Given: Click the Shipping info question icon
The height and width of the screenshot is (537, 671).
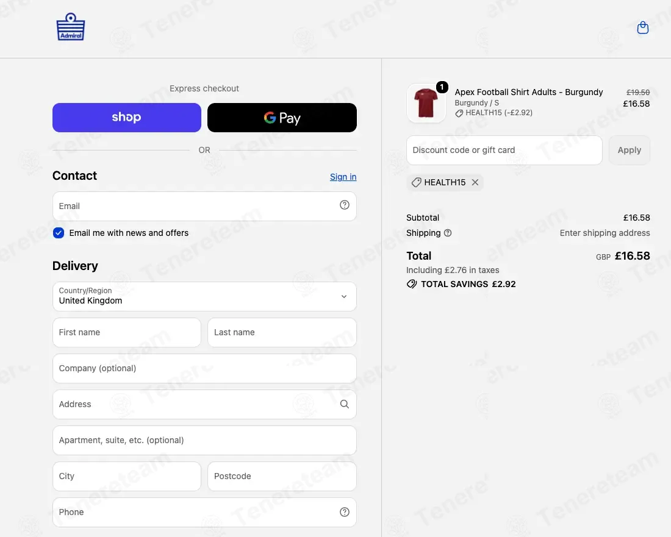Looking at the screenshot, I should [x=448, y=233].
